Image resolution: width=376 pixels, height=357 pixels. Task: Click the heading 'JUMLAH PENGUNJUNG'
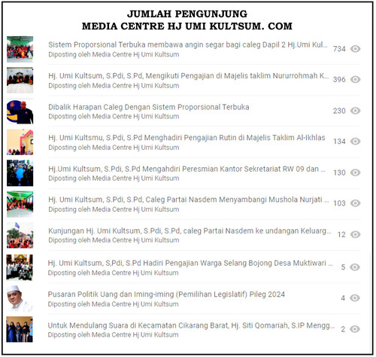tap(187, 14)
